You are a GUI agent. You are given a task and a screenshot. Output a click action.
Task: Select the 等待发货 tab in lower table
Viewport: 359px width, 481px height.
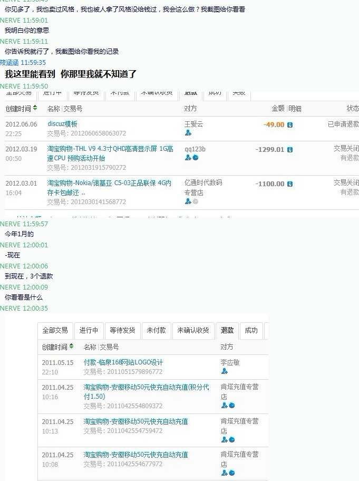(x=122, y=330)
